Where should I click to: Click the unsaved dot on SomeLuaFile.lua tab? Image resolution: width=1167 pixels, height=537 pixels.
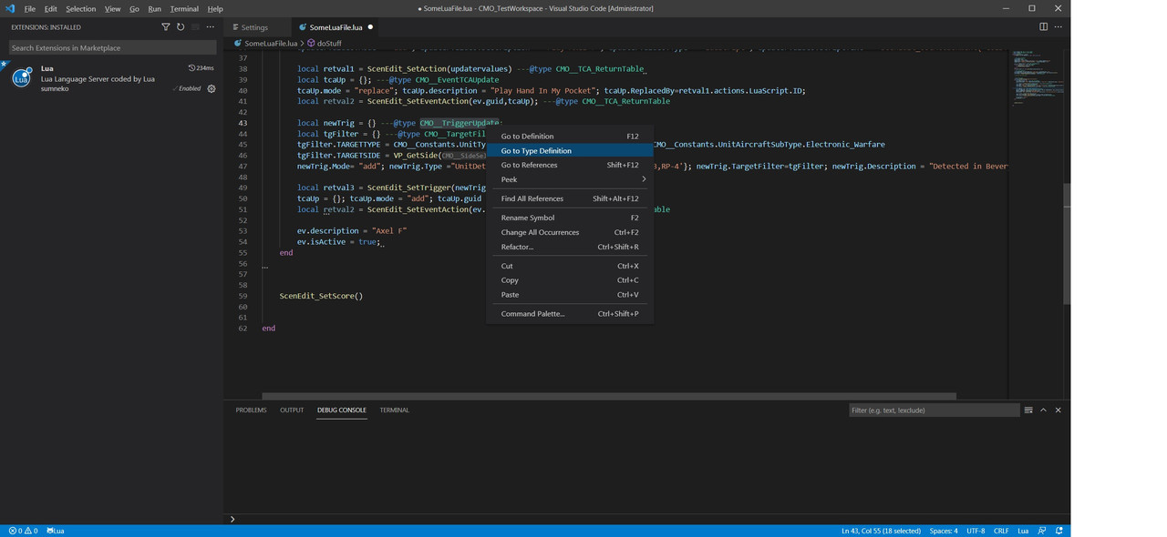point(370,27)
